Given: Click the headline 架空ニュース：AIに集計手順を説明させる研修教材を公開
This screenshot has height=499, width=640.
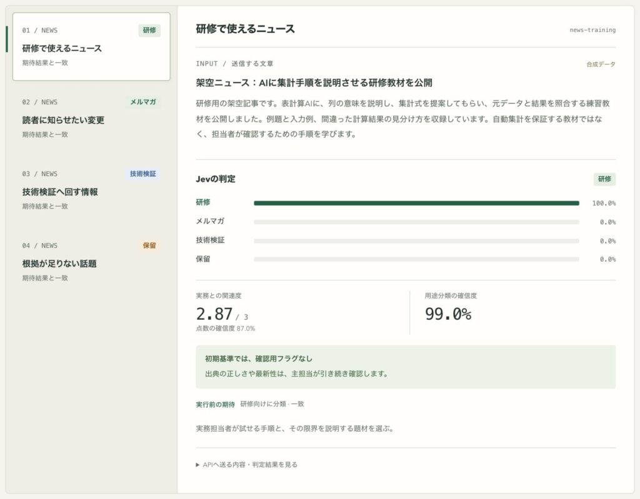Looking at the screenshot, I should [x=314, y=83].
